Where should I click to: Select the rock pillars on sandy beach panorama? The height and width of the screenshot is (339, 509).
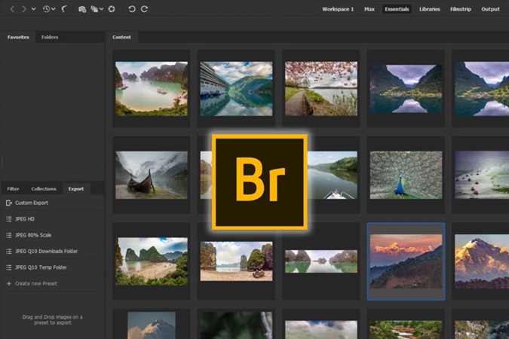(236, 261)
